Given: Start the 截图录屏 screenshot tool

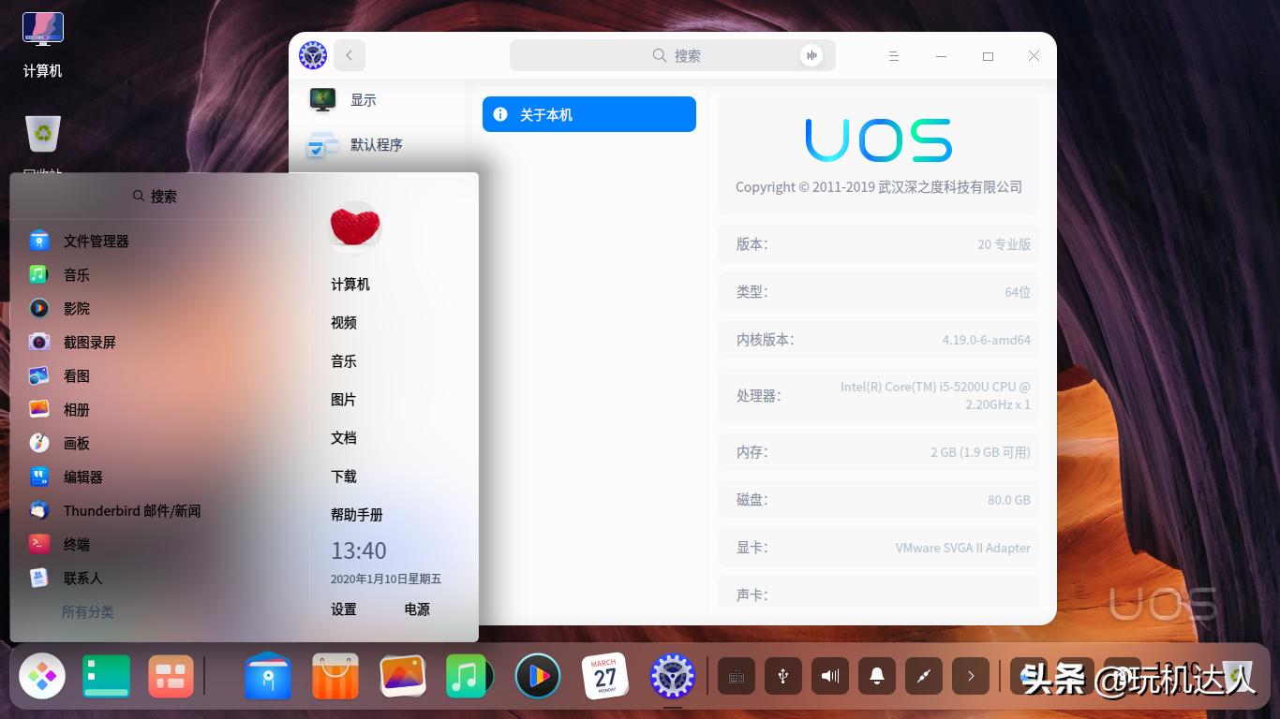Looking at the screenshot, I should [90, 342].
